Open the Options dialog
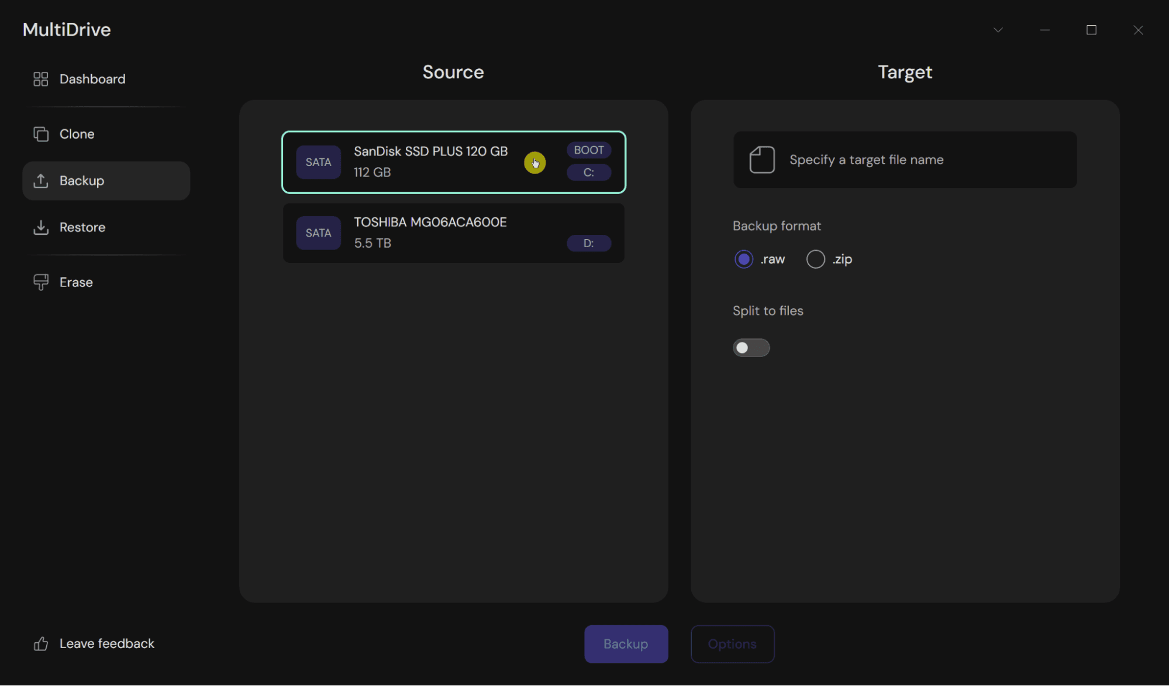Image resolution: width=1169 pixels, height=686 pixels. coord(732,644)
